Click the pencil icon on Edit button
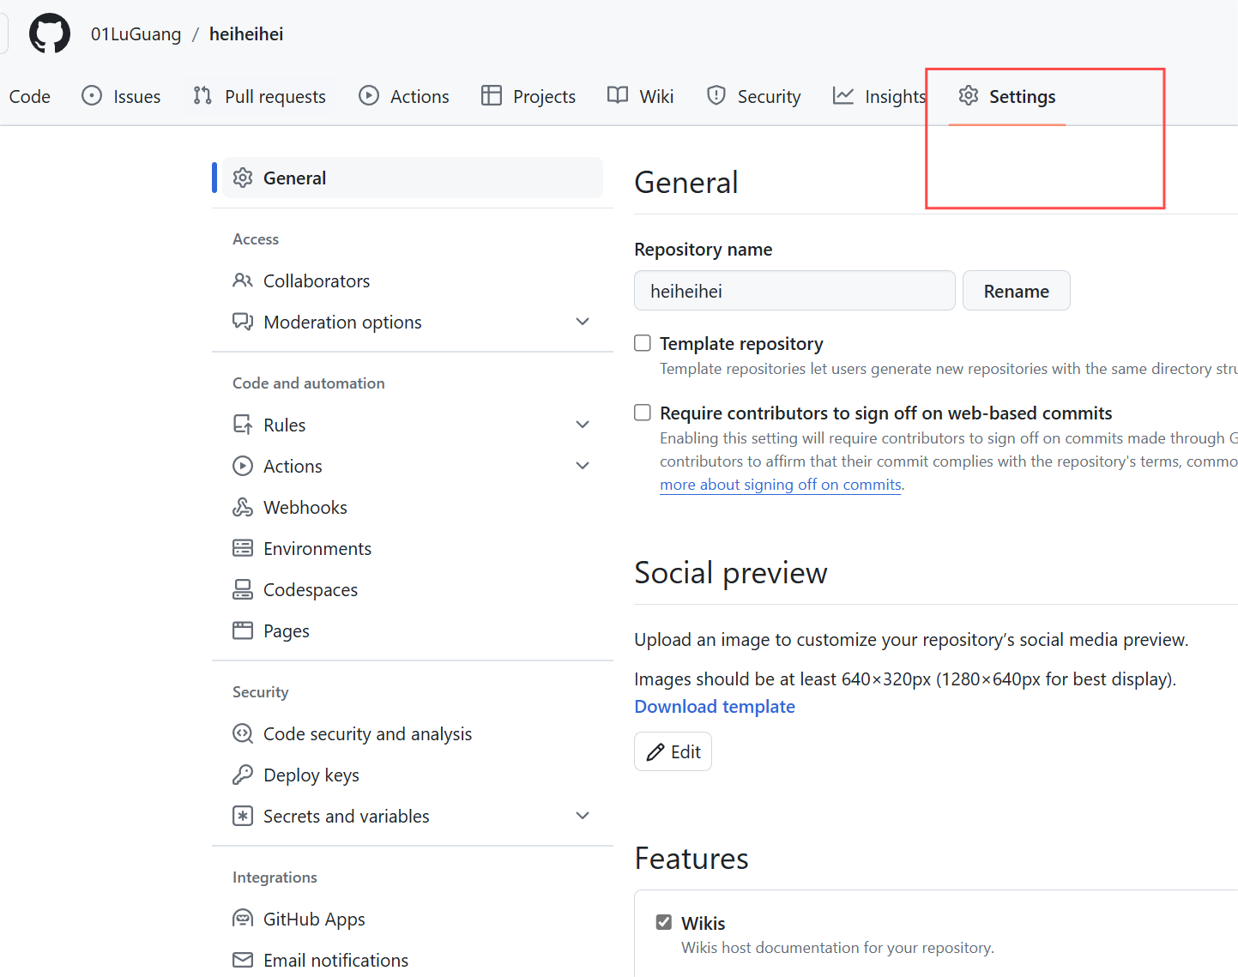This screenshot has height=977, width=1238. 655,752
